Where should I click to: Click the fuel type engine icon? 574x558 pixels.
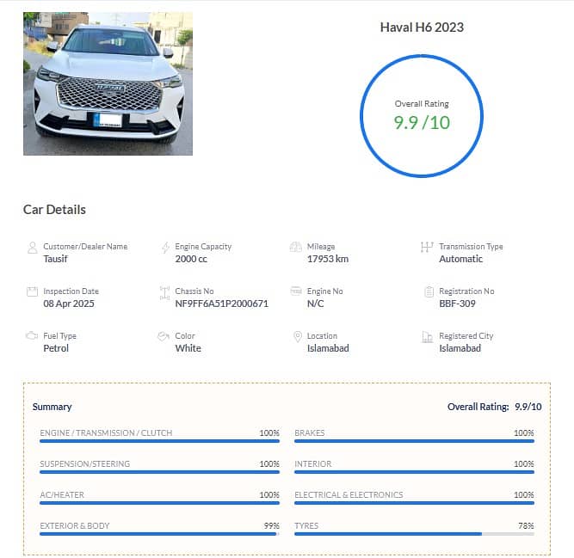click(32, 335)
